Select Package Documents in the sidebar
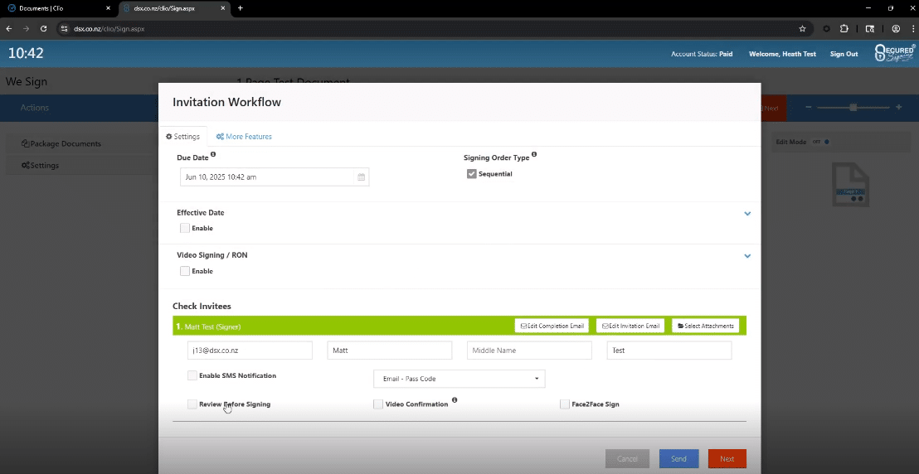The width and height of the screenshot is (919, 474). [61, 143]
